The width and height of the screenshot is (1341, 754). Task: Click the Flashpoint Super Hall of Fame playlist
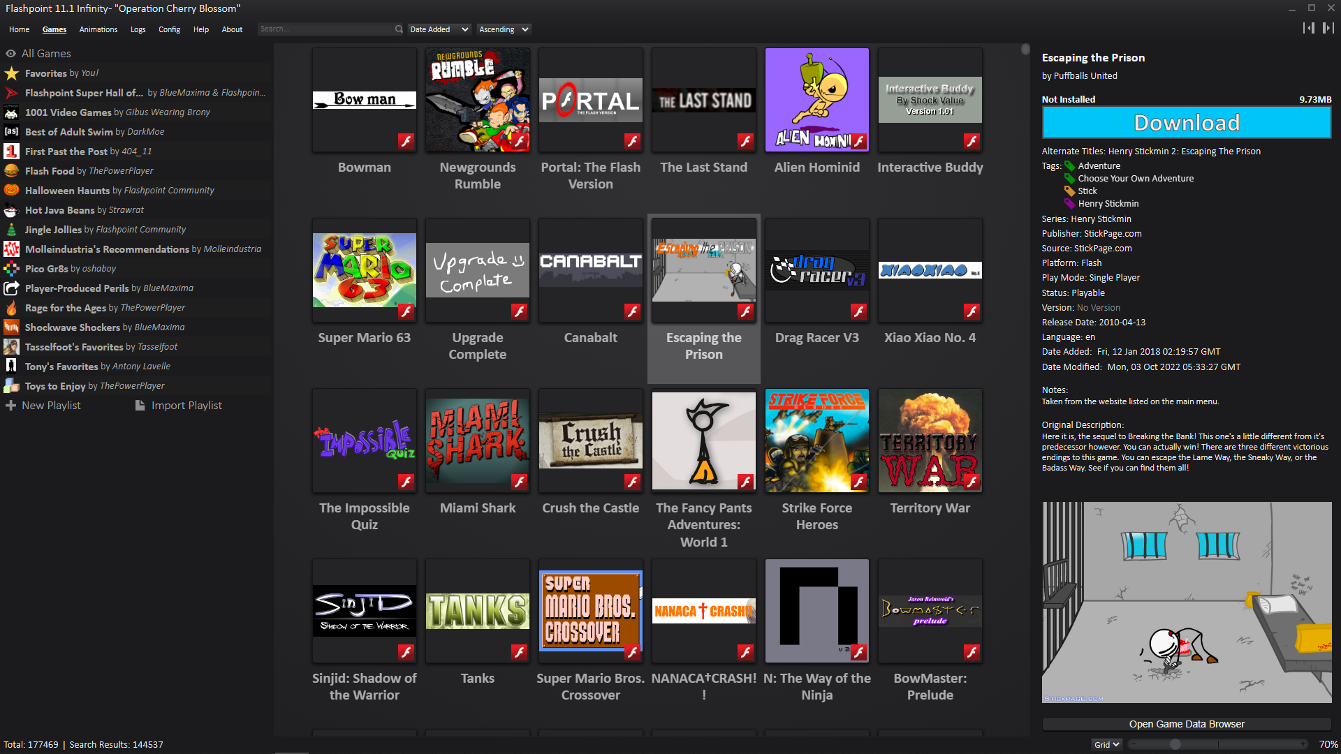click(x=138, y=92)
